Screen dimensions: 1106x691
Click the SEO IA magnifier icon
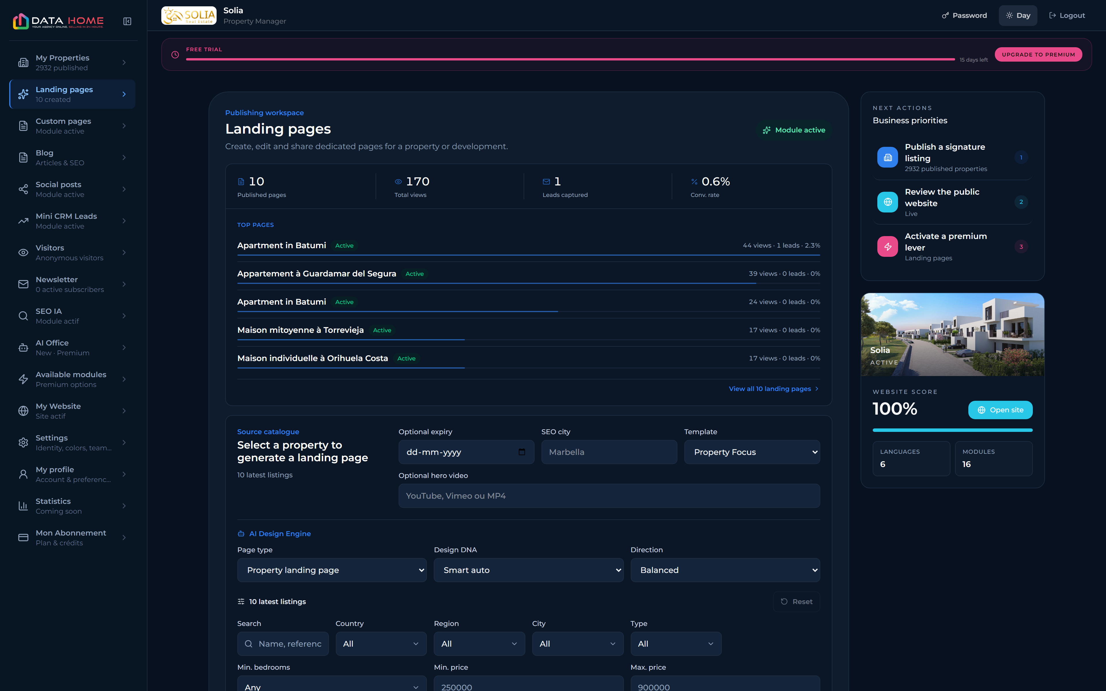tap(23, 316)
